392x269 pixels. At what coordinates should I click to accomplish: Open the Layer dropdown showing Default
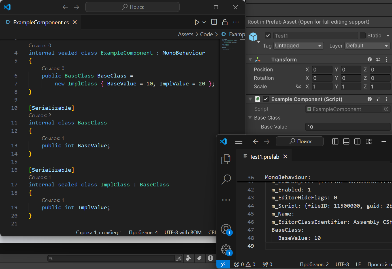pos(367,46)
